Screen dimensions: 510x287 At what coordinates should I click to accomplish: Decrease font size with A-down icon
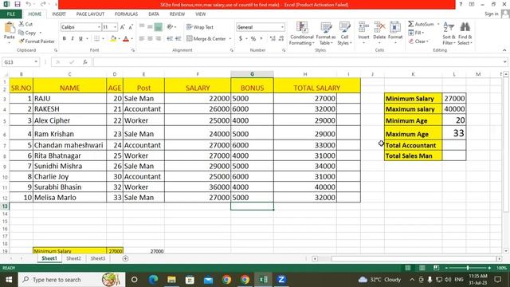click(x=131, y=27)
